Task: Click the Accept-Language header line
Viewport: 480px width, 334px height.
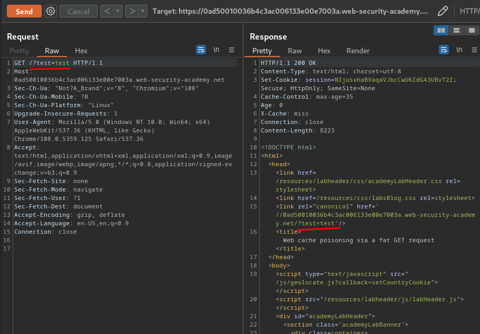Action: point(71,223)
